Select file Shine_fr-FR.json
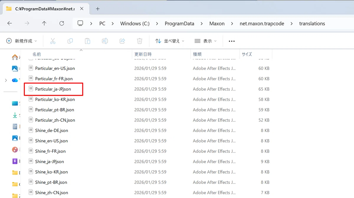This screenshot has height=198, width=354. [x=50, y=151]
